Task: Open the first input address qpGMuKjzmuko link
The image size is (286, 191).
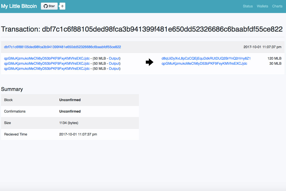Action: [47, 58]
